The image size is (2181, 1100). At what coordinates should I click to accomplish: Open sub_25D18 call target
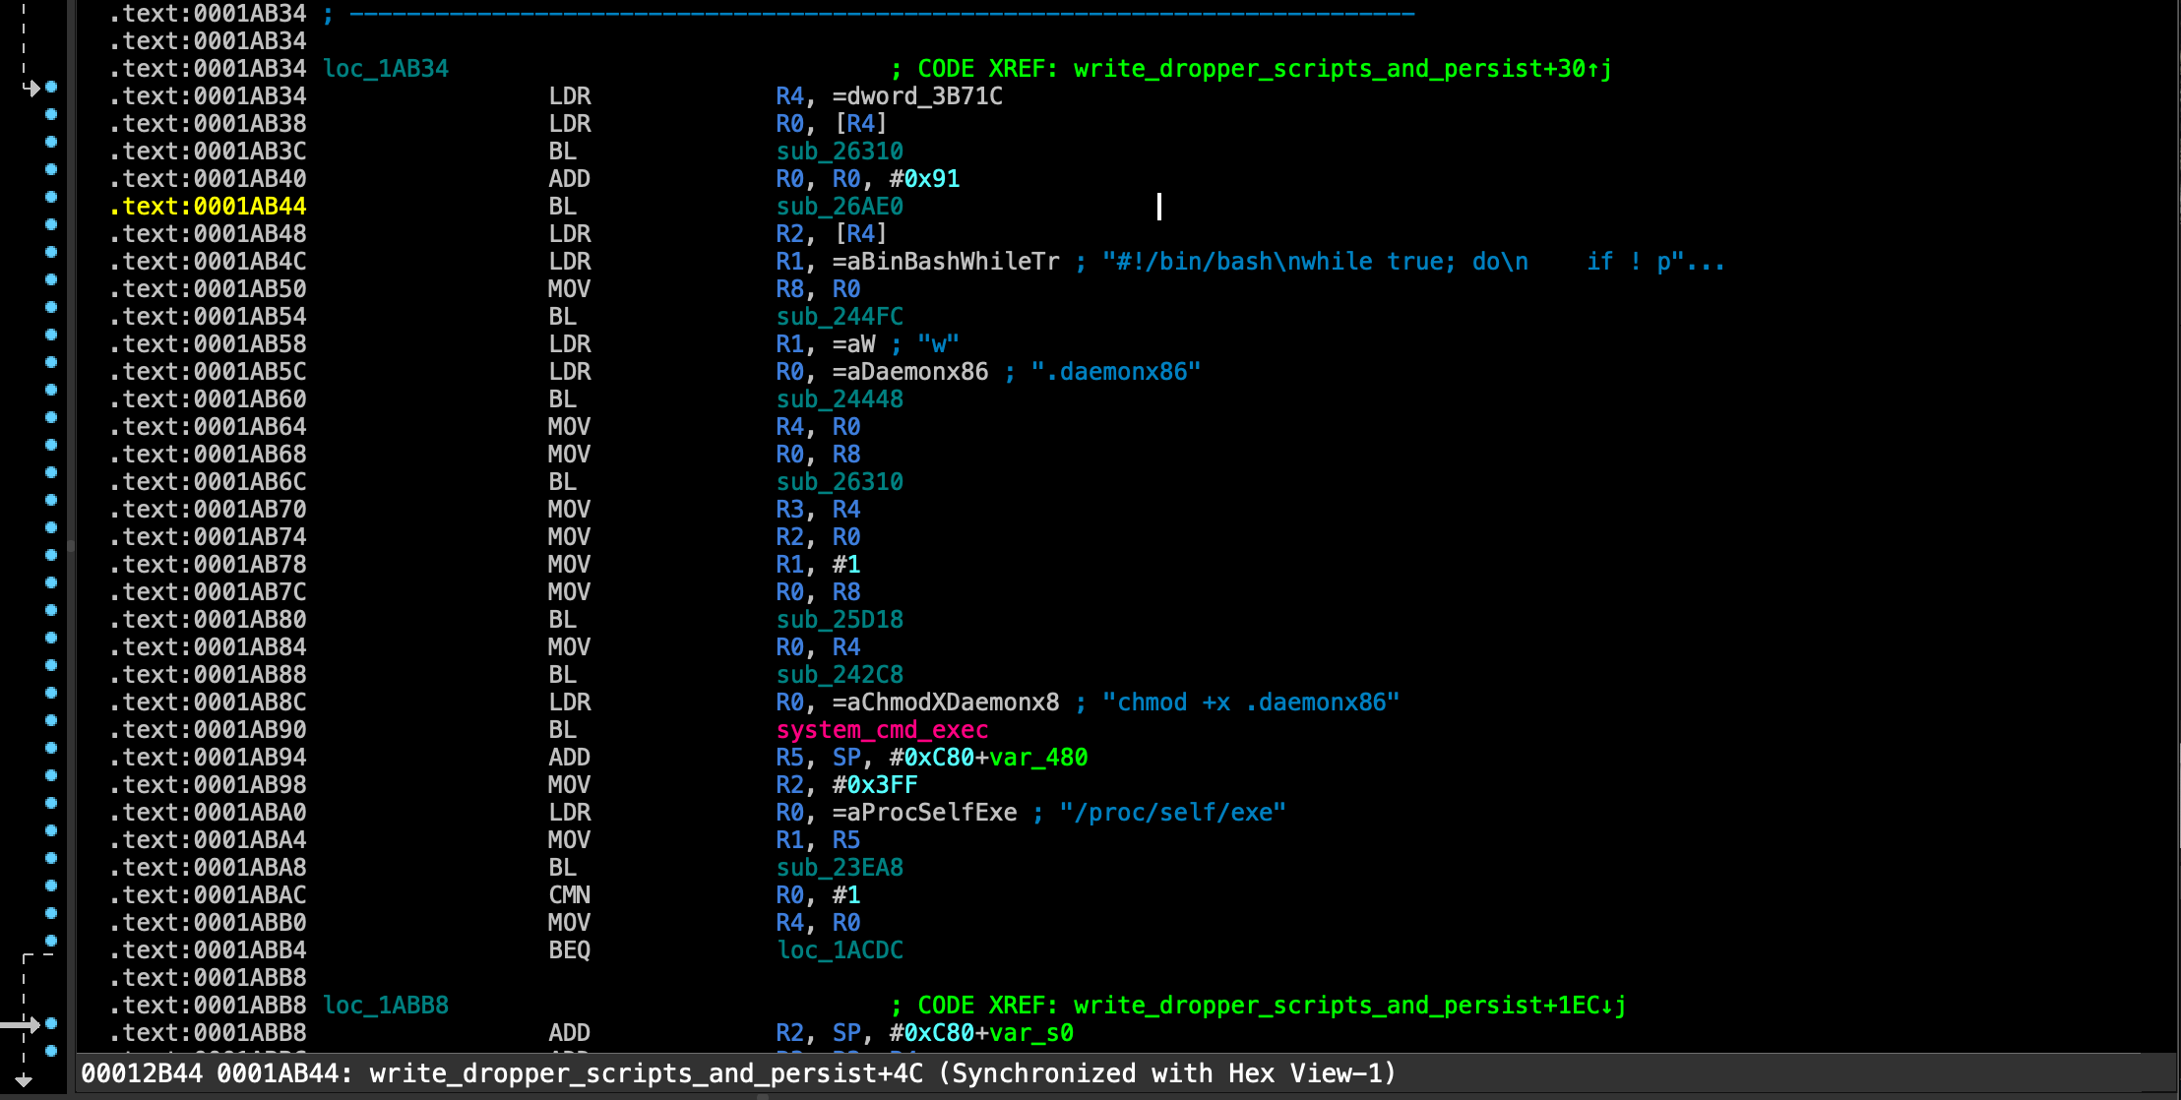coord(840,620)
